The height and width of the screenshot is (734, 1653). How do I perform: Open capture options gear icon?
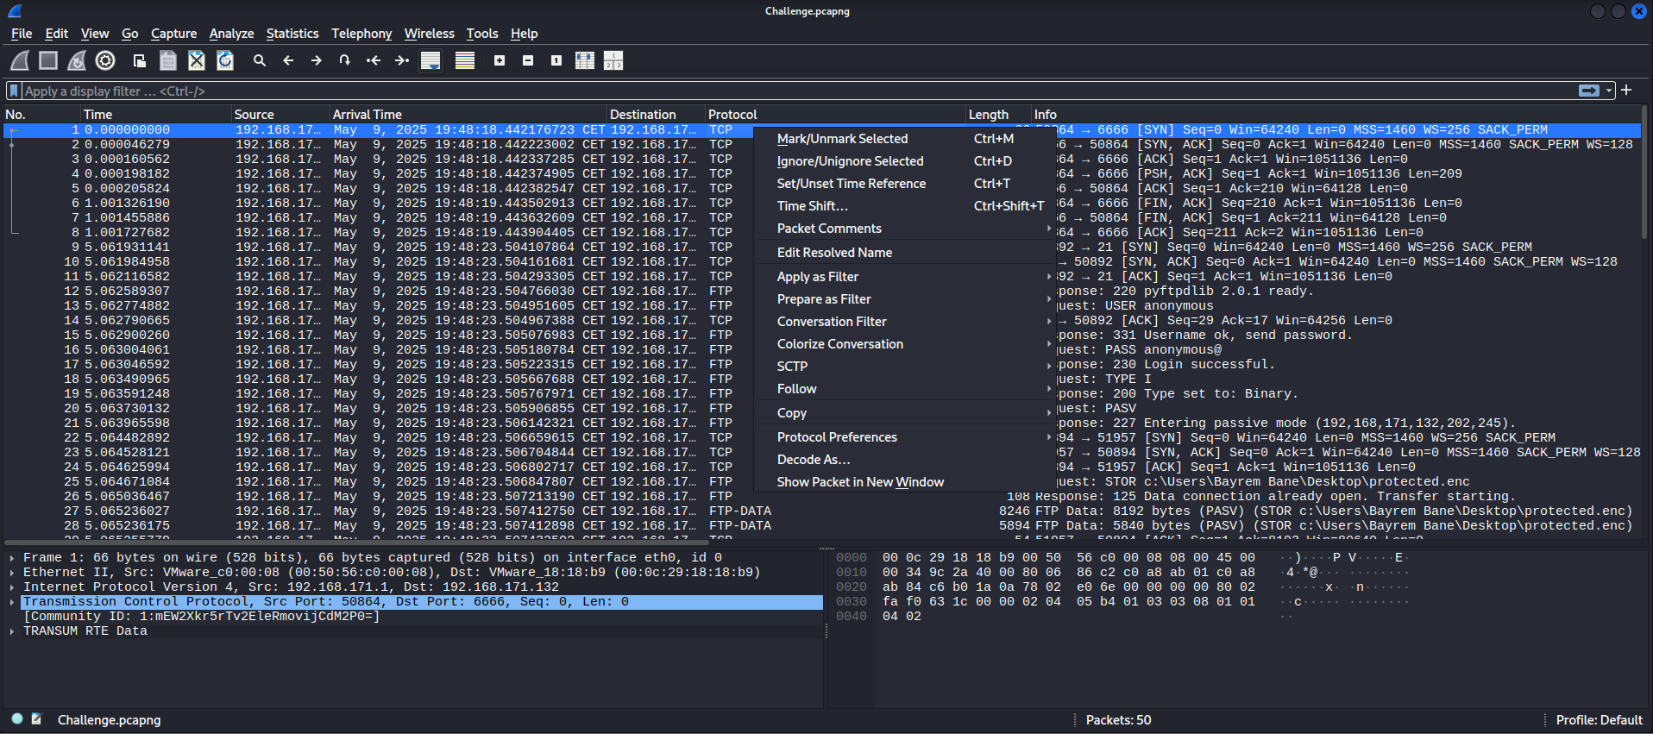click(x=105, y=60)
